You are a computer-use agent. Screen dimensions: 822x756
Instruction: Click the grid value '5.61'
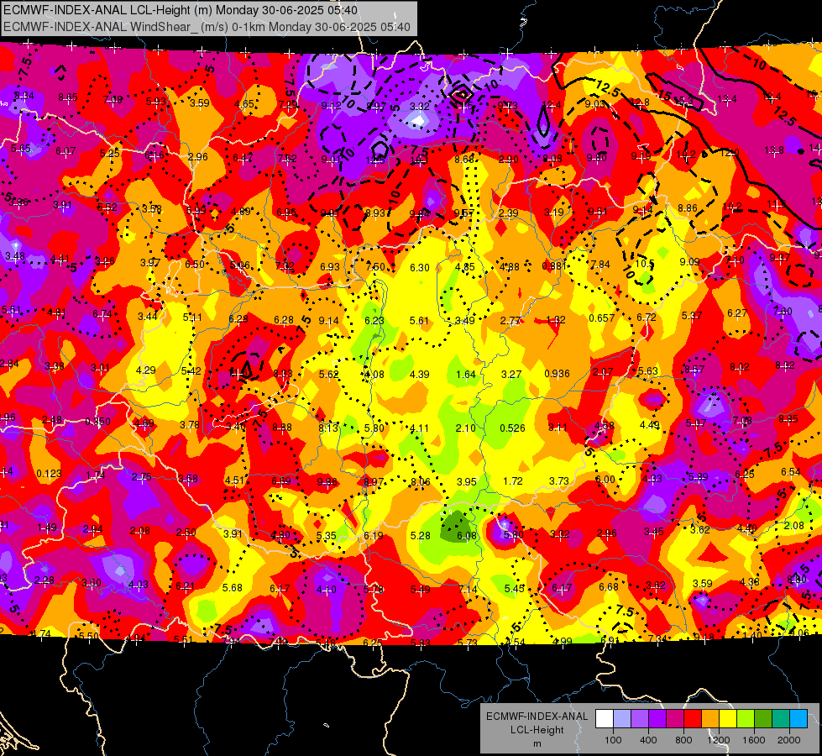tap(419, 320)
